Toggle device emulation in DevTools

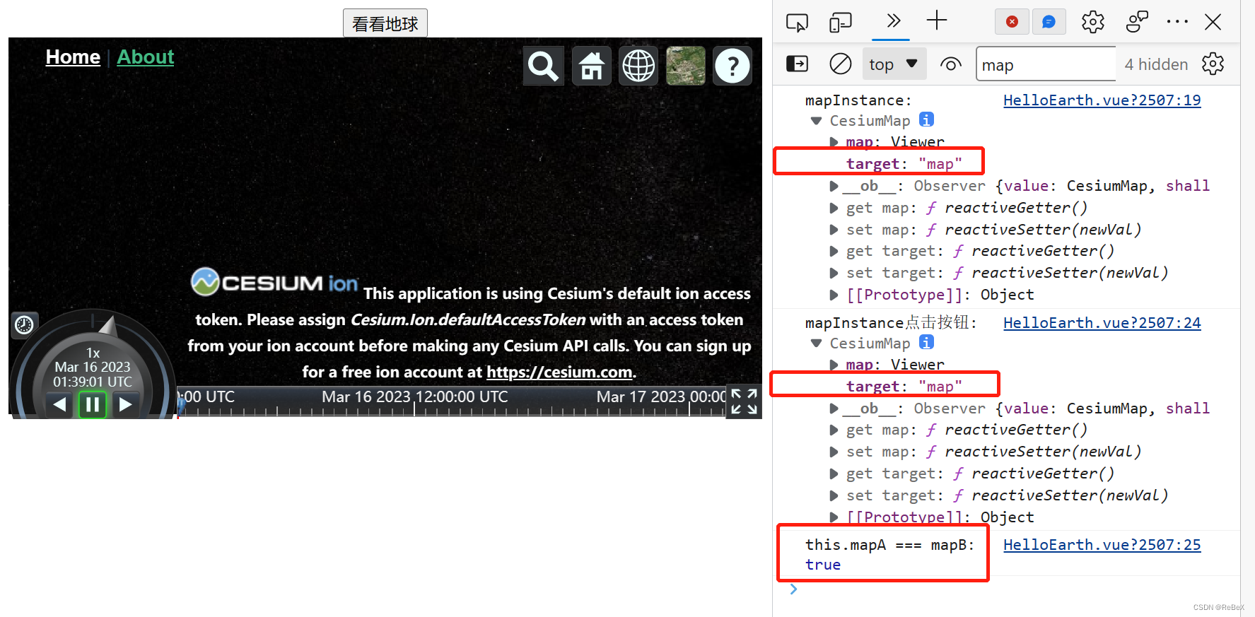(841, 22)
